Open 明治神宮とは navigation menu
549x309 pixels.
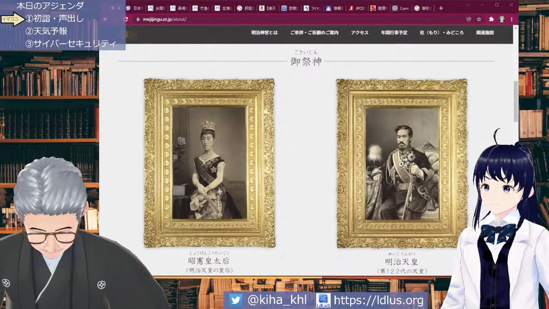264,33
